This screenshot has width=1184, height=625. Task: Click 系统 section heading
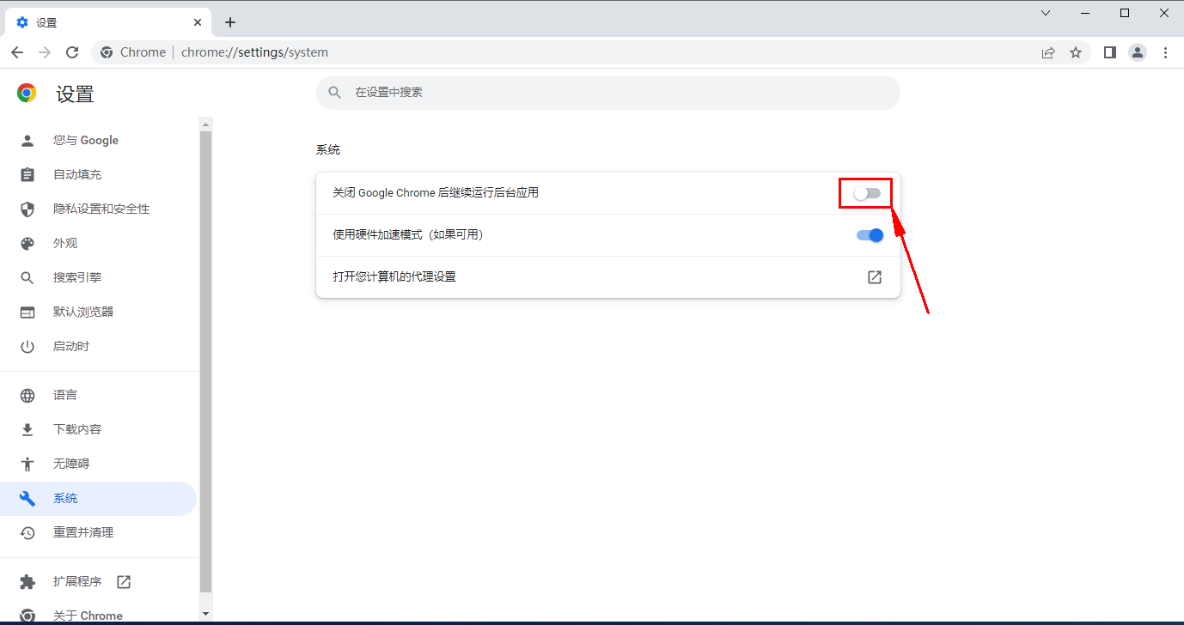pyautogui.click(x=328, y=150)
